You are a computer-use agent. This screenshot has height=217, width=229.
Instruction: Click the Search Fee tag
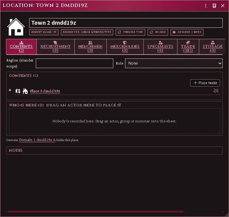point(87,32)
